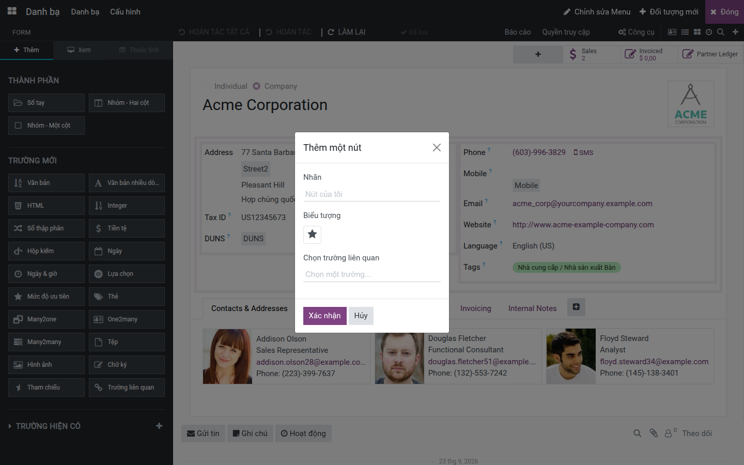Close Studio with the Đóng button
The width and height of the screenshot is (744, 465).
724,12
